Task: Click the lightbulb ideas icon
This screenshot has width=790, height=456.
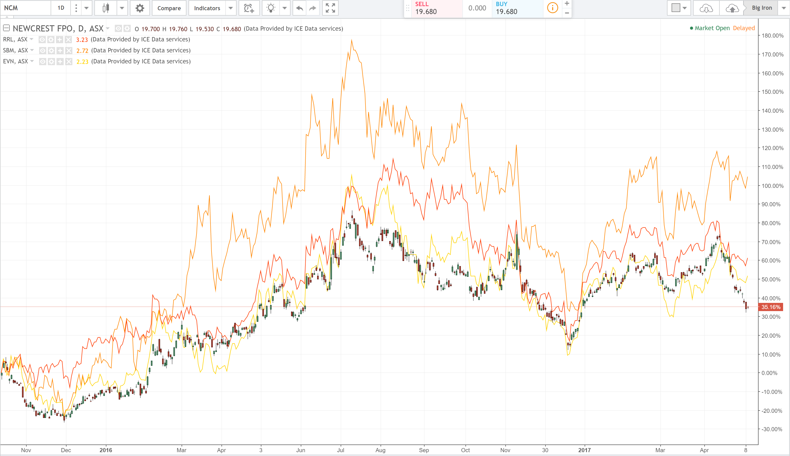Action: click(x=271, y=8)
